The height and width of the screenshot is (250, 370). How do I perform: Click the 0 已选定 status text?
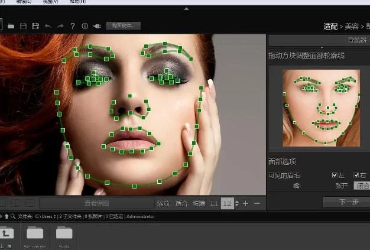114,216
